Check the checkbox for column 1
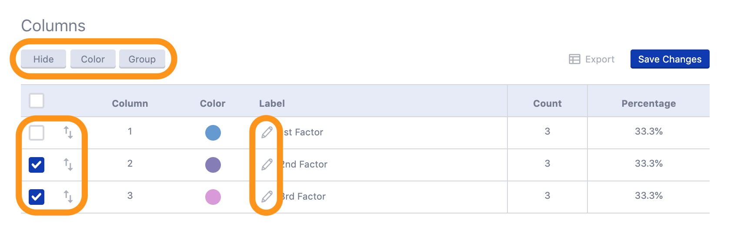This screenshot has height=230, width=734. click(x=37, y=133)
